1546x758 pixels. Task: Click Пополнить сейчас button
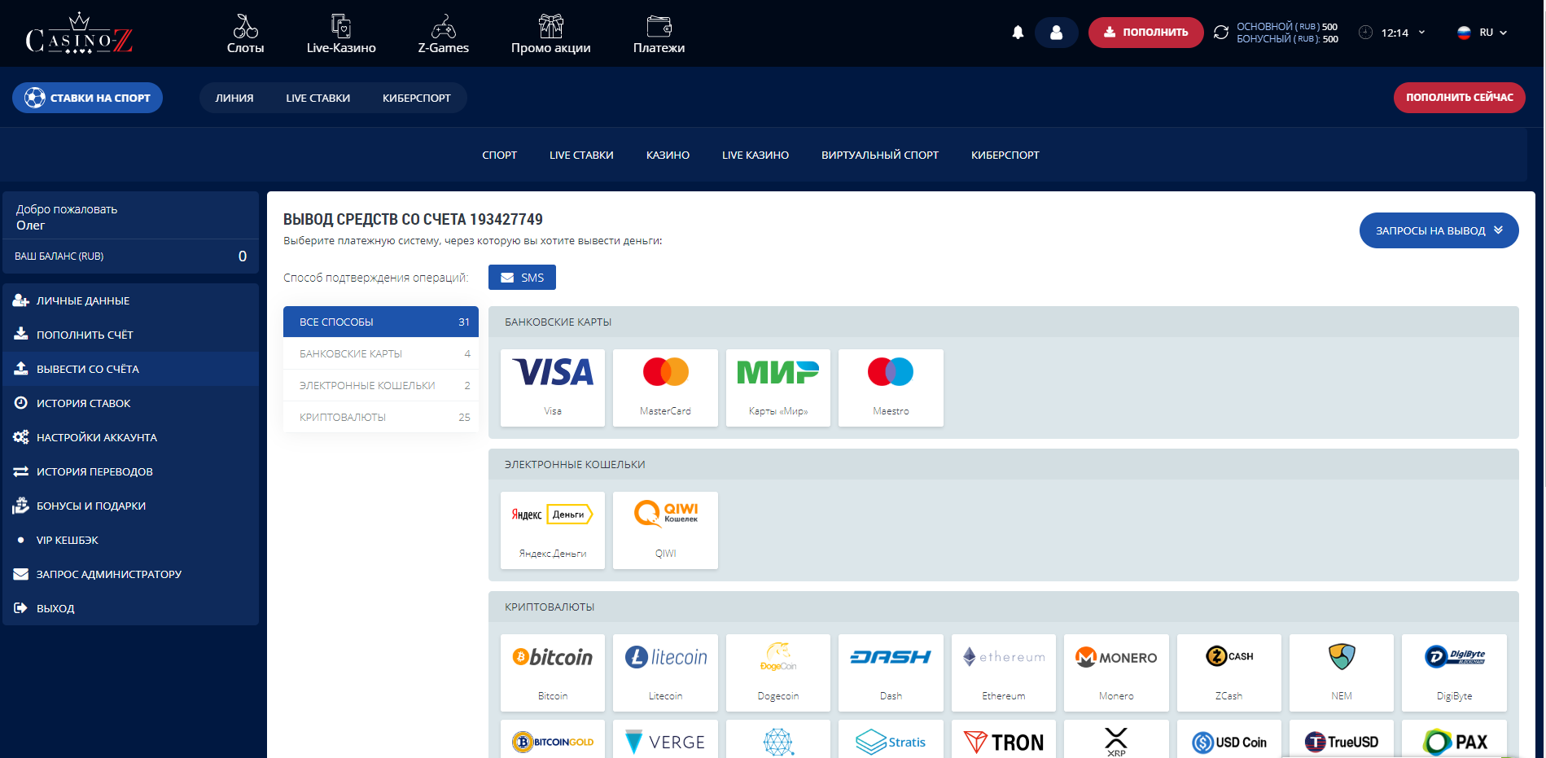point(1459,98)
